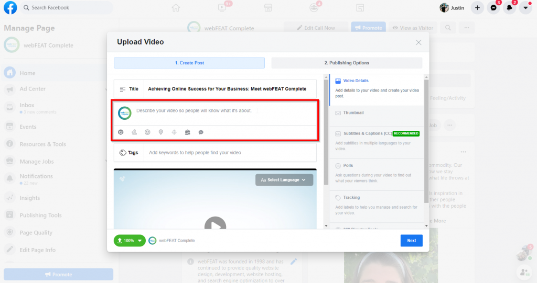537x283 pixels.
Task: Open the Thumbnail section
Action: click(377, 116)
